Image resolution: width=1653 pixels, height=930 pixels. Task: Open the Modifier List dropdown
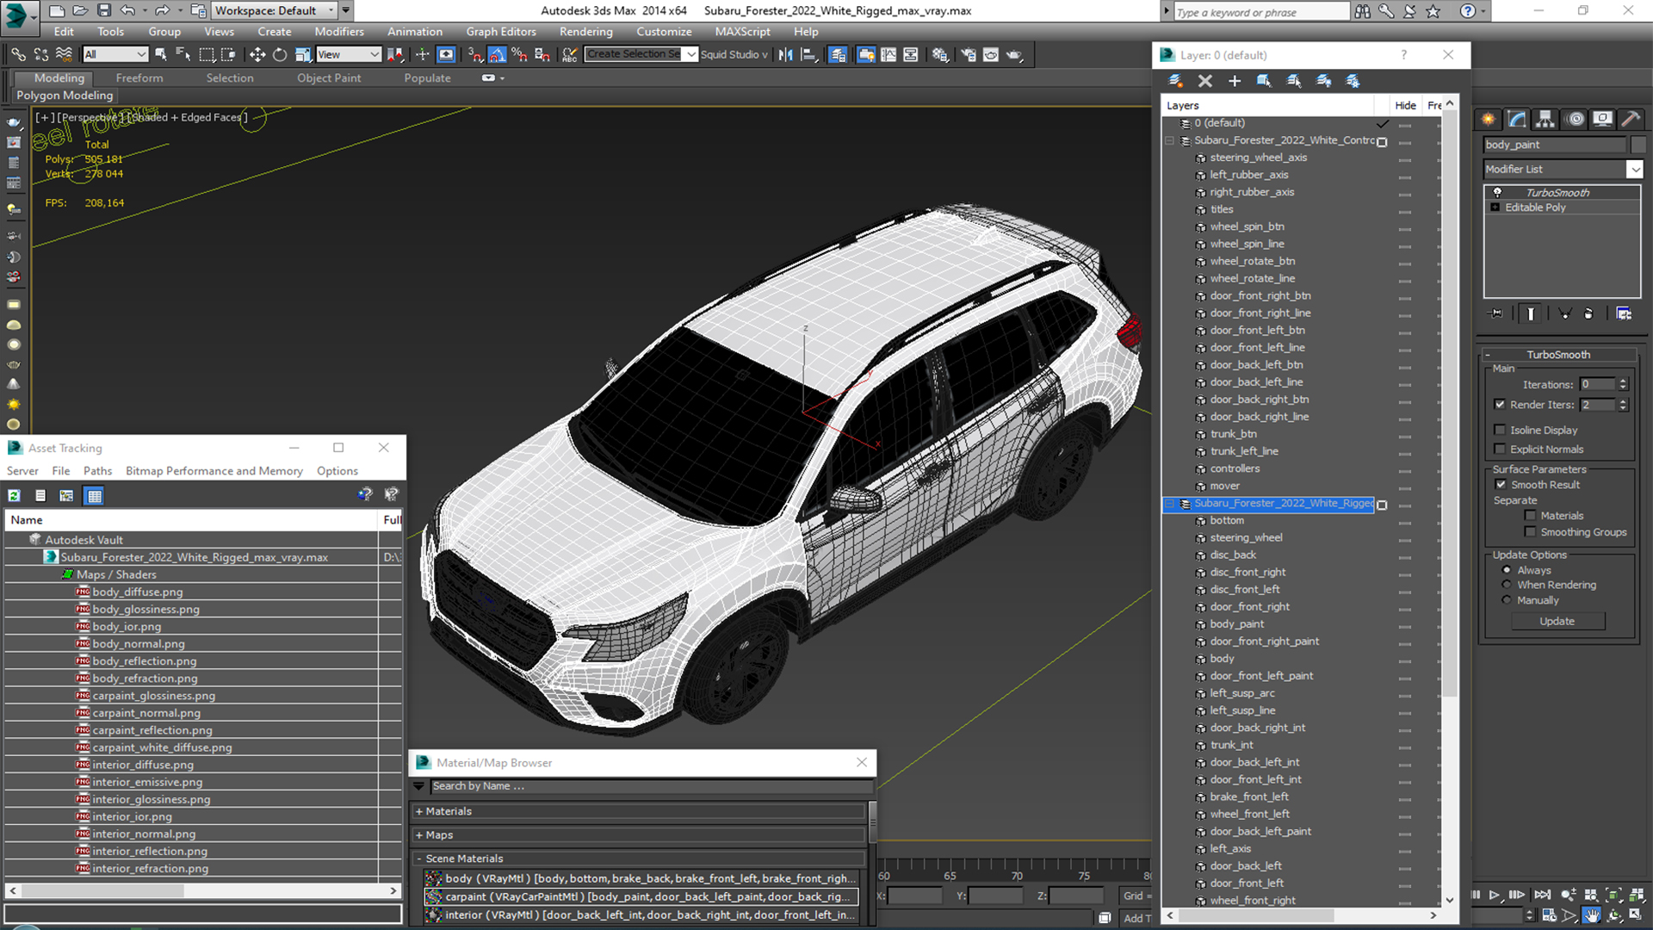(x=1635, y=169)
